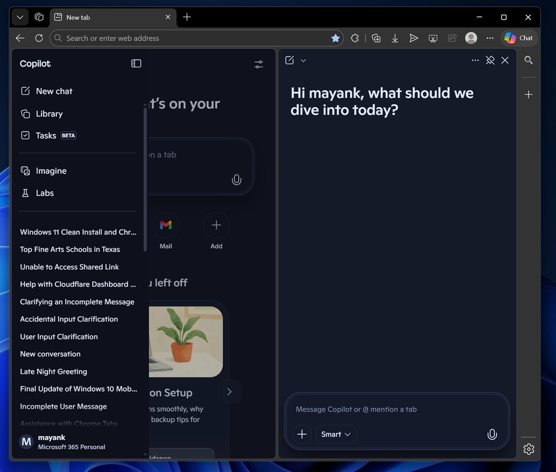This screenshot has height=472, width=556.
Task: Open the Imagine image creation feature
Action: 51,171
